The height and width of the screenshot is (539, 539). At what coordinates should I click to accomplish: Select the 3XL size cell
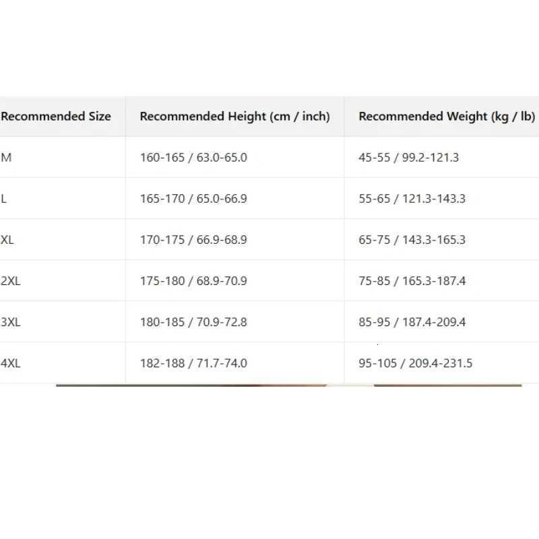pyautogui.click(x=11, y=322)
